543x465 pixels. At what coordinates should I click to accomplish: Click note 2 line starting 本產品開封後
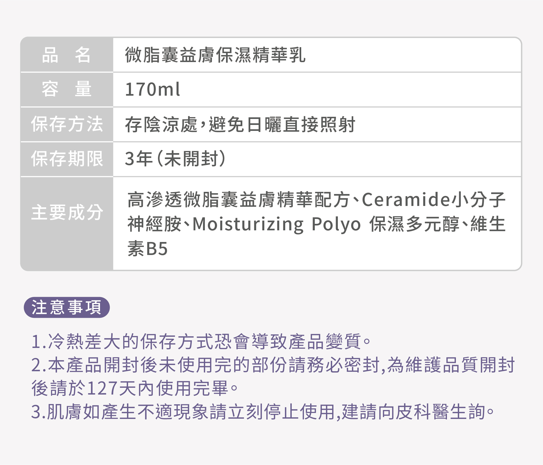point(273,365)
